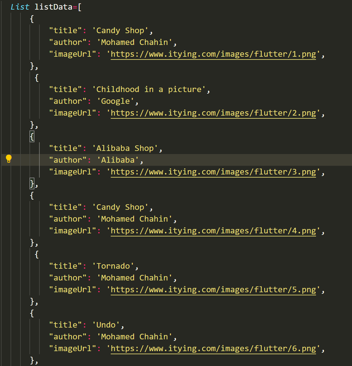Click the yellow lightbulb quick-fix icon
The height and width of the screenshot is (366, 352).
(9, 159)
